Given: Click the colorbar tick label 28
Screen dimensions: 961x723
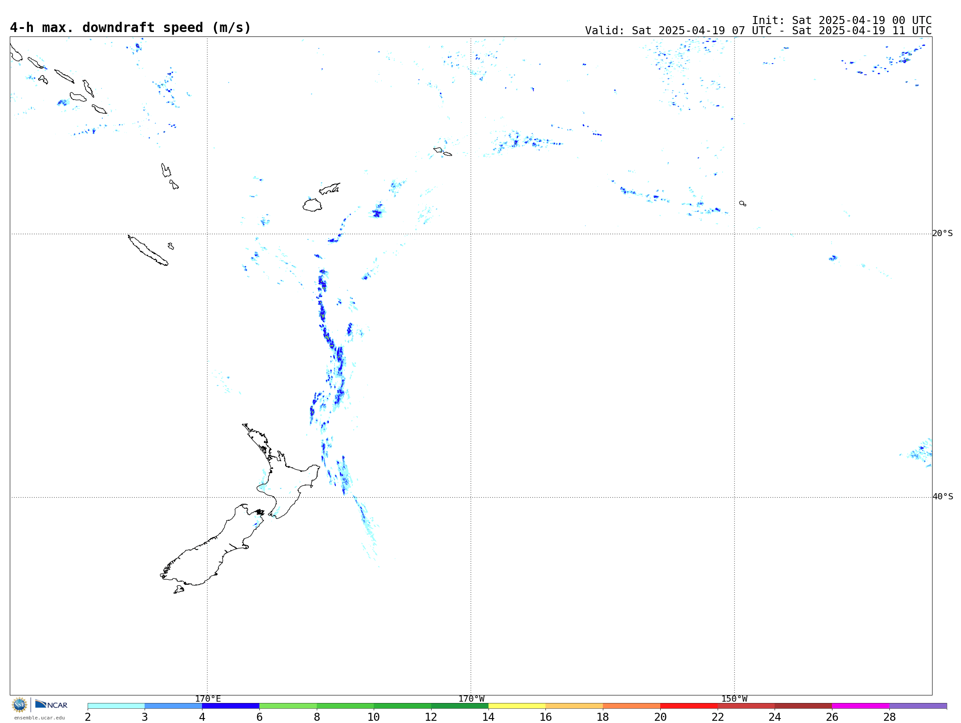Looking at the screenshot, I should click(x=889, y=717).
